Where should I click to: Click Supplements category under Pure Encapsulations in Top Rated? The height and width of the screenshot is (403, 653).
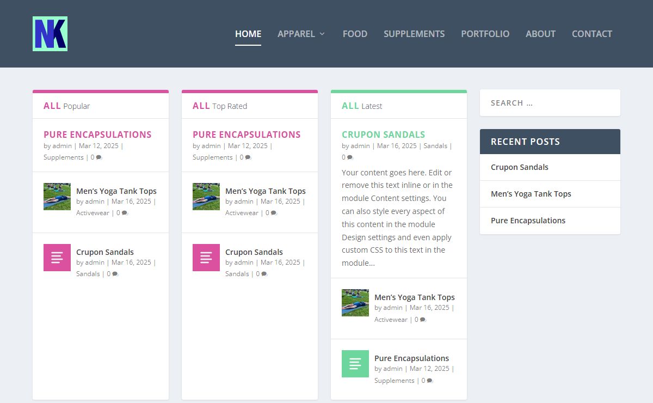pyautogui.click(x=213, y=157)
